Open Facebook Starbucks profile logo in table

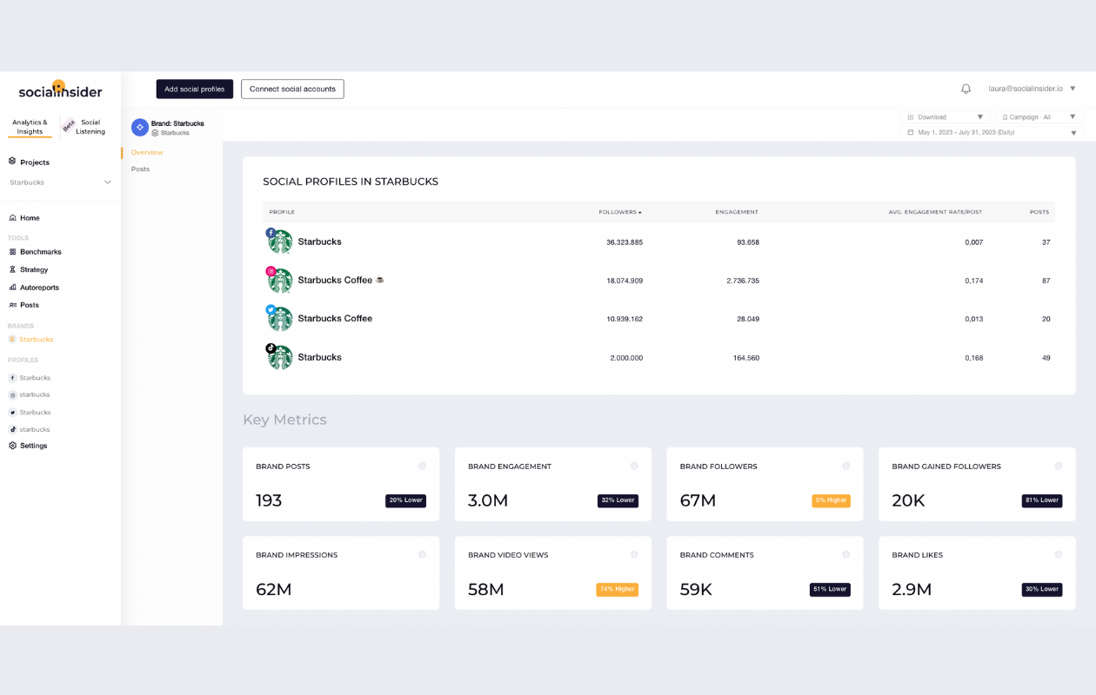(280, 242)
